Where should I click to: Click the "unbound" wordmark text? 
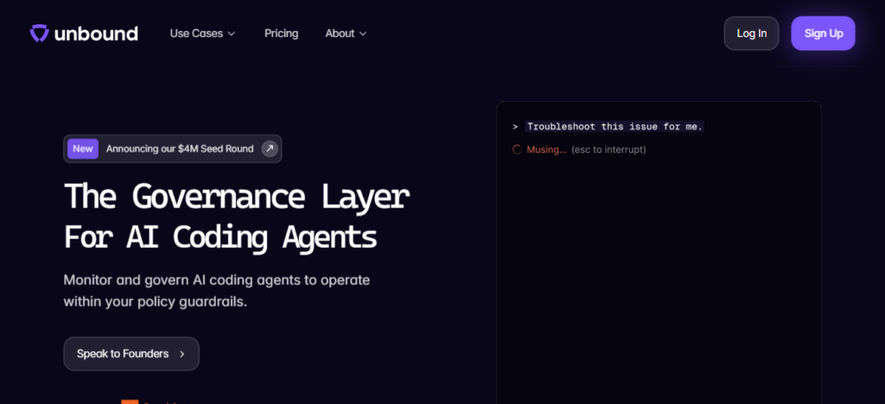tap(96, 34)
